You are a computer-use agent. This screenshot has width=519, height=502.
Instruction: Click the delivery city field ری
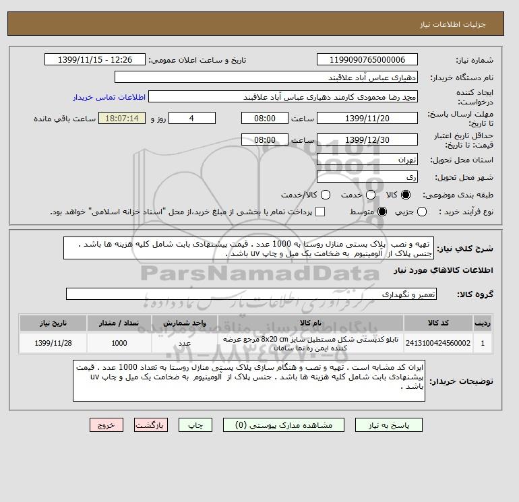coord(367,177)
